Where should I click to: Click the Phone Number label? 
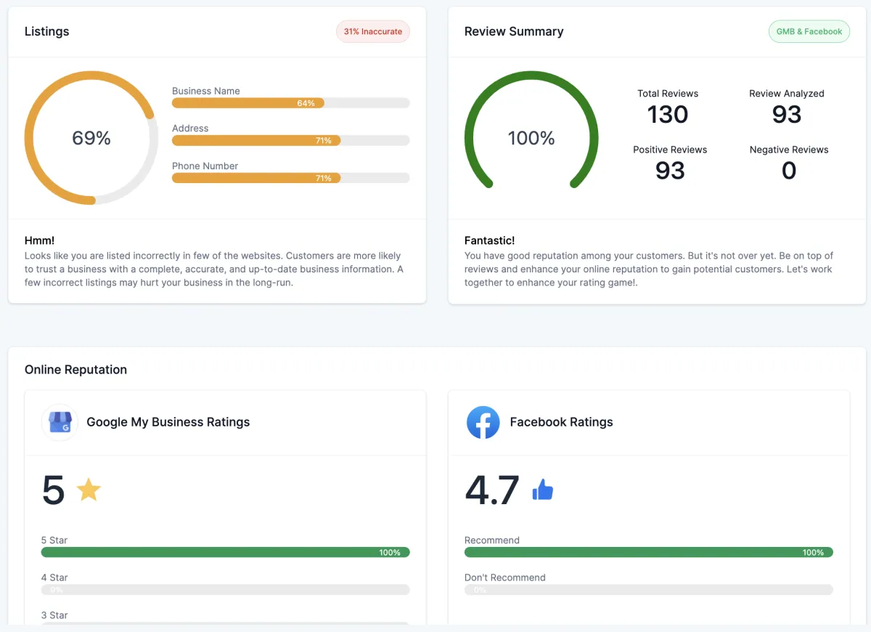[x=205, y=166]
